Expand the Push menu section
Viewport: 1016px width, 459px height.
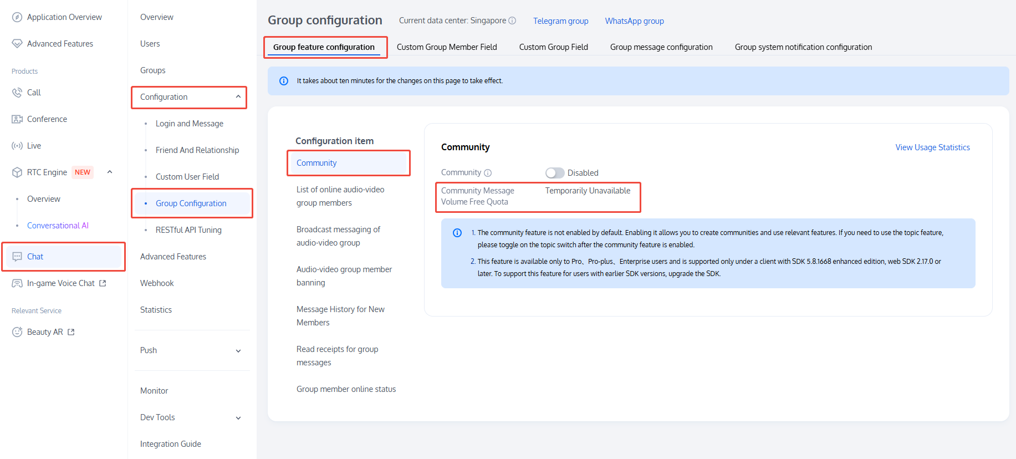[x=238, y=350]
